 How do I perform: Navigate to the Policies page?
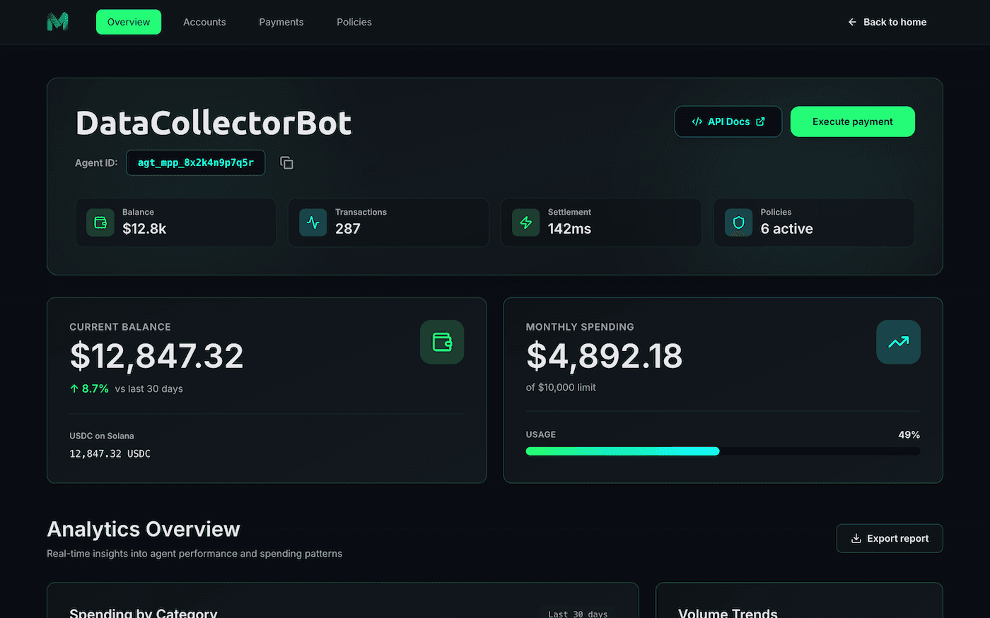354,22
